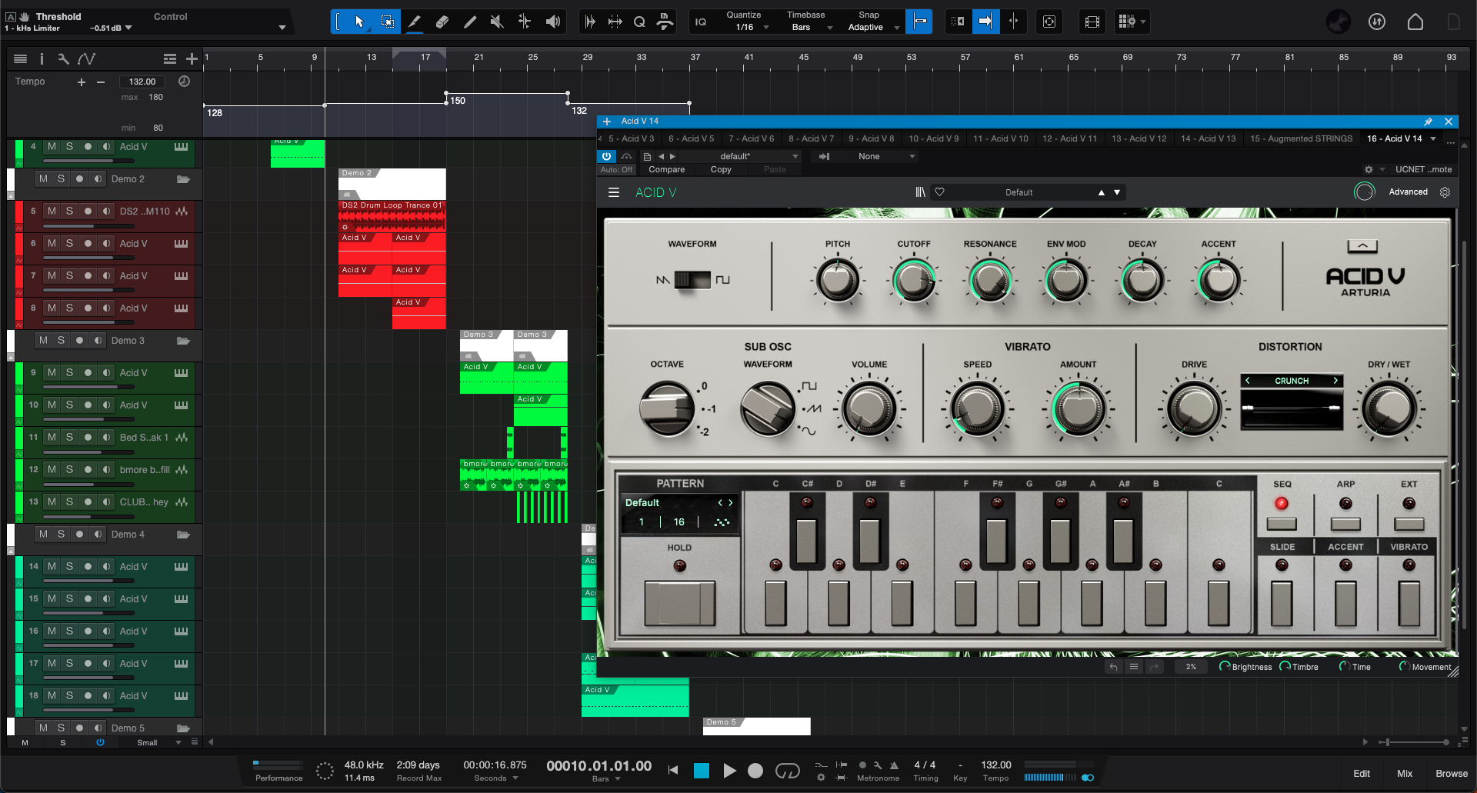Open the Edit view
This screenshot has width=1477, height=793.
pyautogui.click(x=1362, y=774)
